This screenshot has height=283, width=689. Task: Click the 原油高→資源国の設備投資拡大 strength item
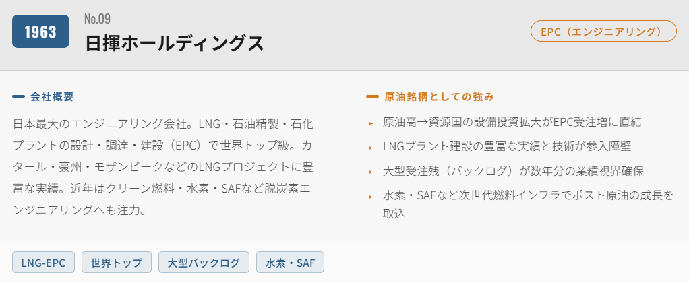[x=512, y=122]
